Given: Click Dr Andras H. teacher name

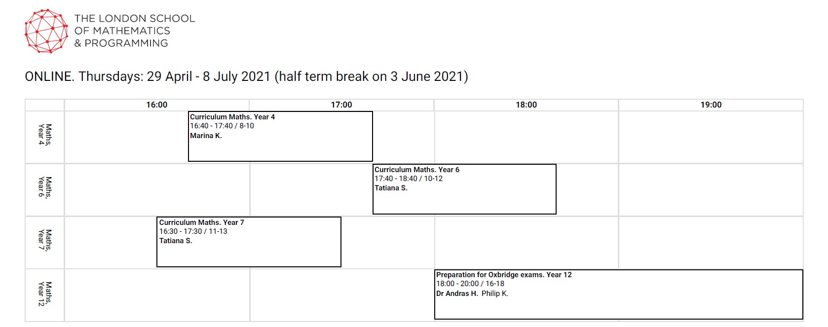Looking at the screenshot, I should point(457,293).
